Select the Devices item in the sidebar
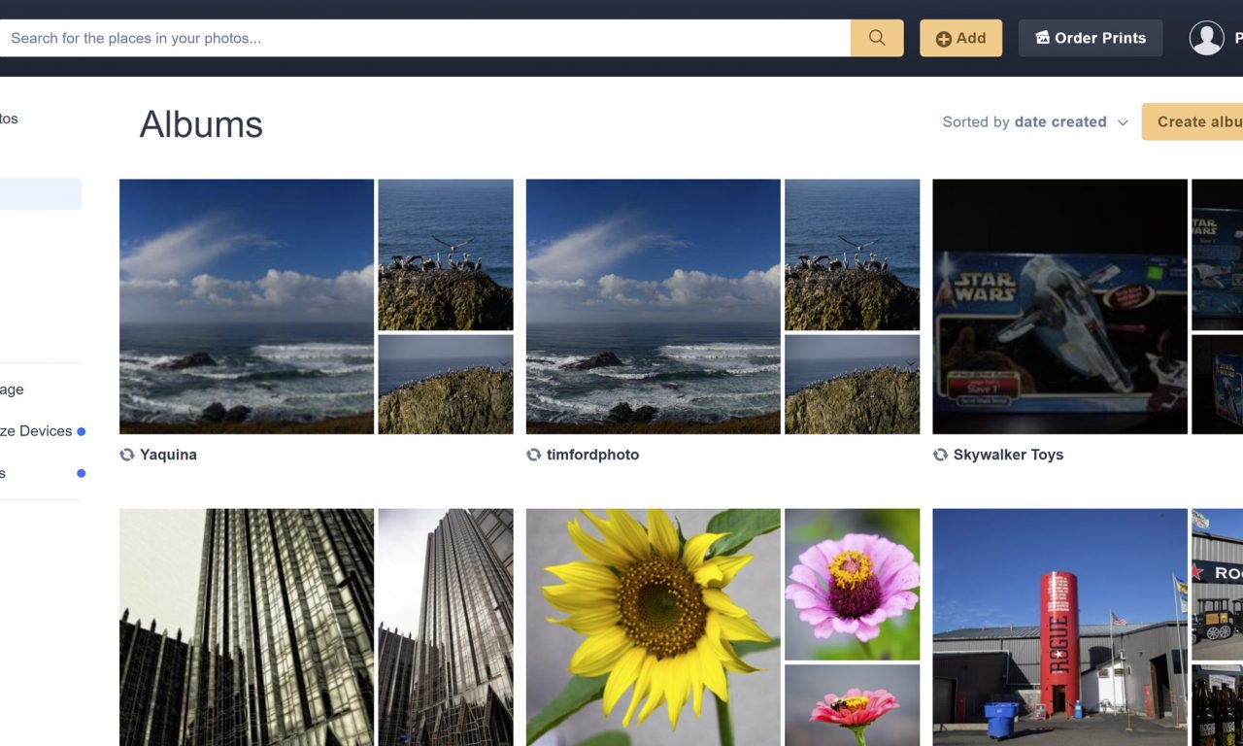The width and height of the screenshot is (1243, 746). coord(37,431)
